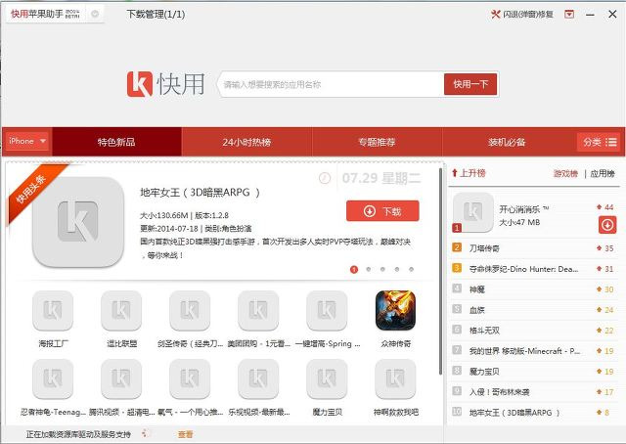This screenshot has width=626, height=444.
Task: Open rank 9 入侵！哥布林来袭
Action: pyautogui.click(x=534, y=392)
